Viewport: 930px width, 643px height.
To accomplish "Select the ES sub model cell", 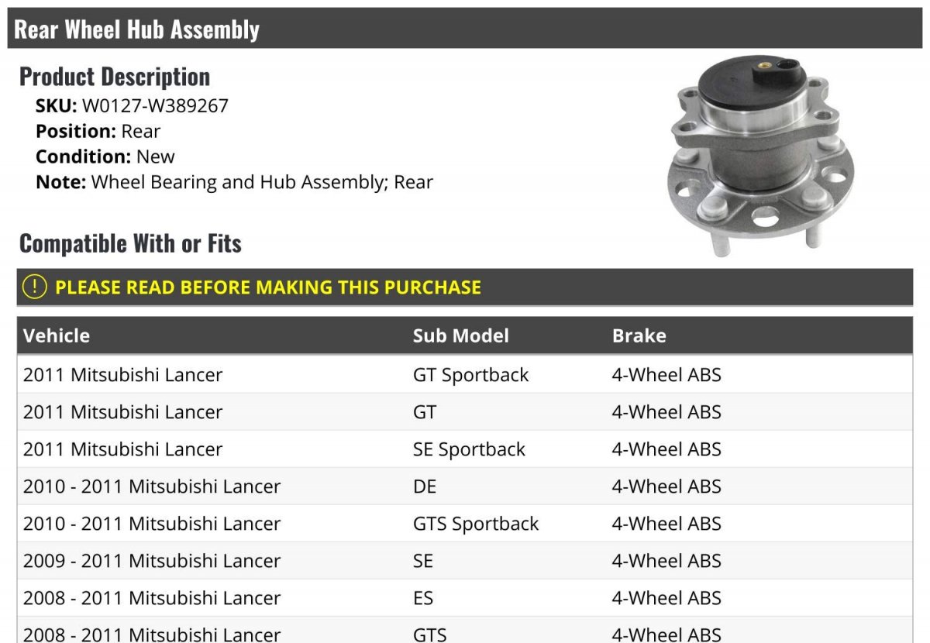I will (x=422, y=598).
